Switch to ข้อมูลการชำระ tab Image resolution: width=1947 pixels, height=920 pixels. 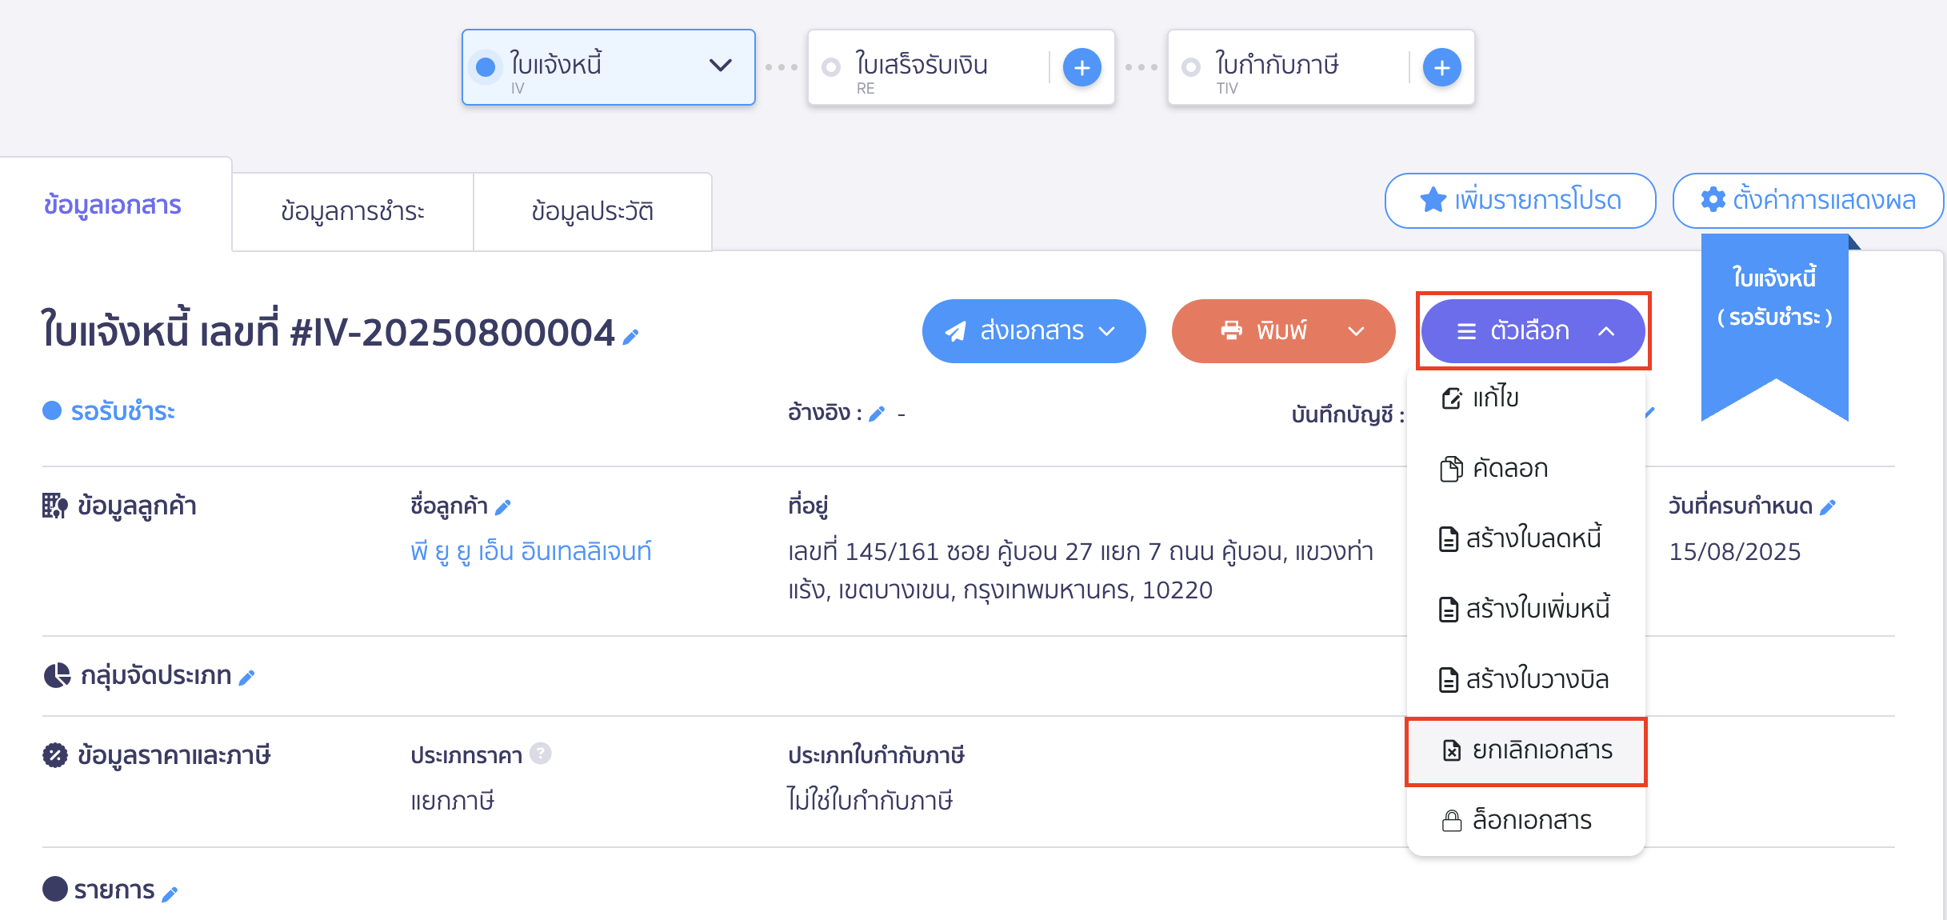coord(353,212)
